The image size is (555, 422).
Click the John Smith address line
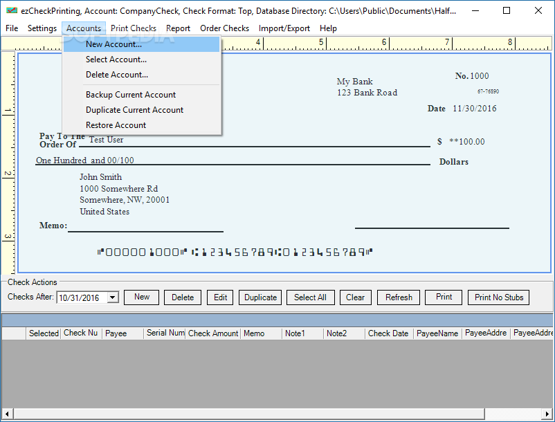100,177
